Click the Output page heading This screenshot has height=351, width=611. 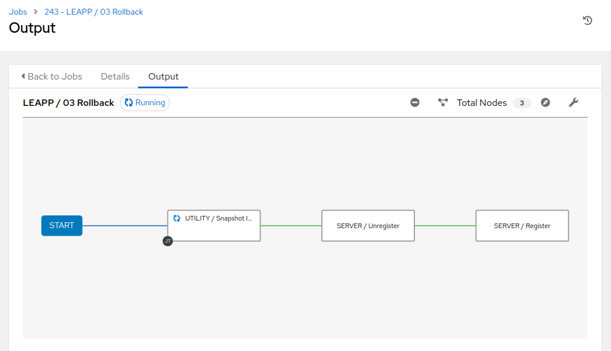pyautogui.click(x=32, y=27)
